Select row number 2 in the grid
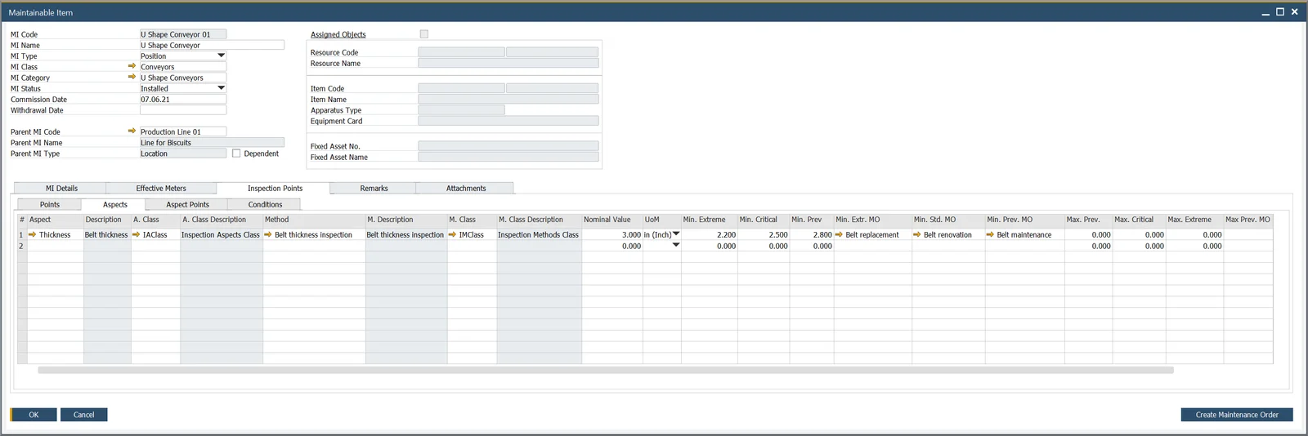 pos(22,246)
